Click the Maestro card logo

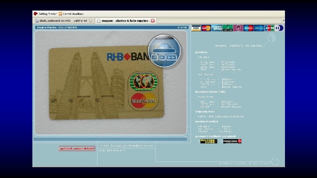point(248,28)
